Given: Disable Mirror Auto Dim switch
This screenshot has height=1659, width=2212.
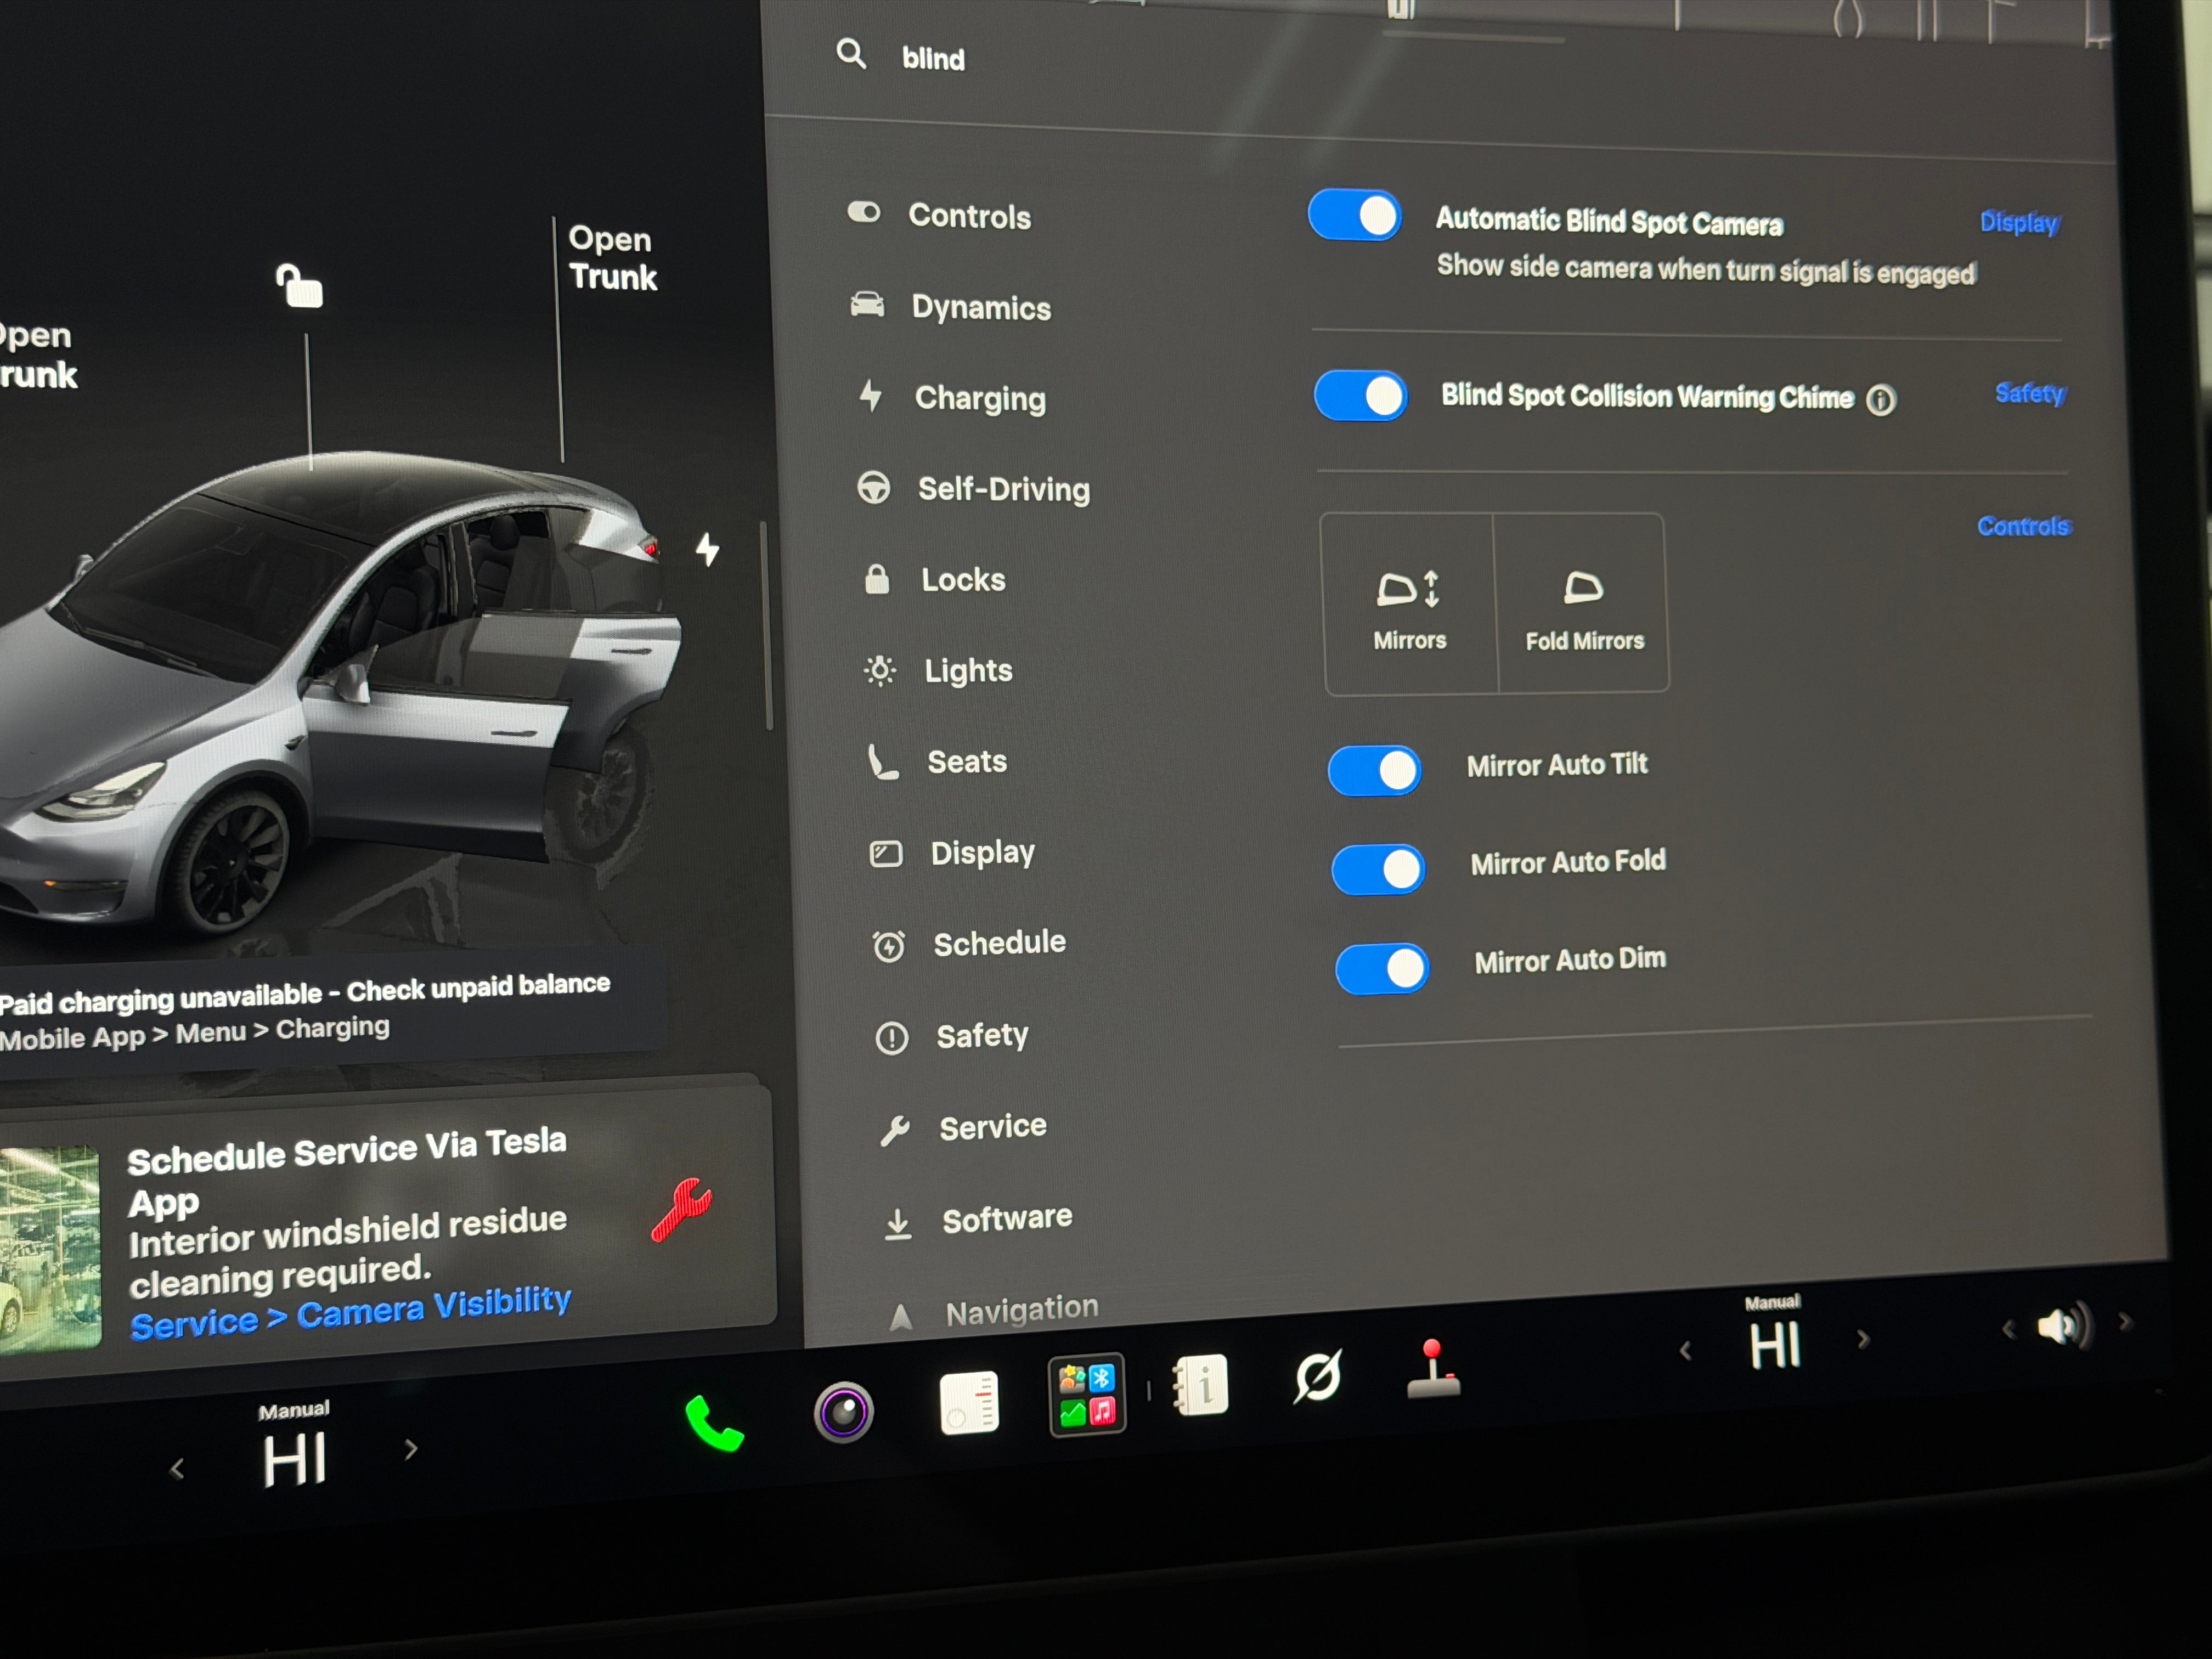Looking at the screenshot, I should (x=1382, y=968).
